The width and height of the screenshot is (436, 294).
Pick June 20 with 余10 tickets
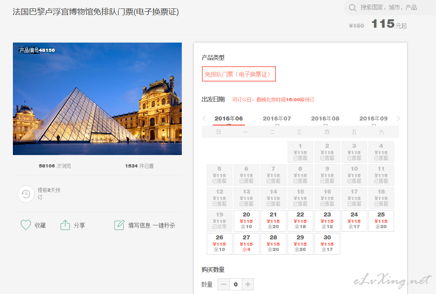(x=247, y=221)
